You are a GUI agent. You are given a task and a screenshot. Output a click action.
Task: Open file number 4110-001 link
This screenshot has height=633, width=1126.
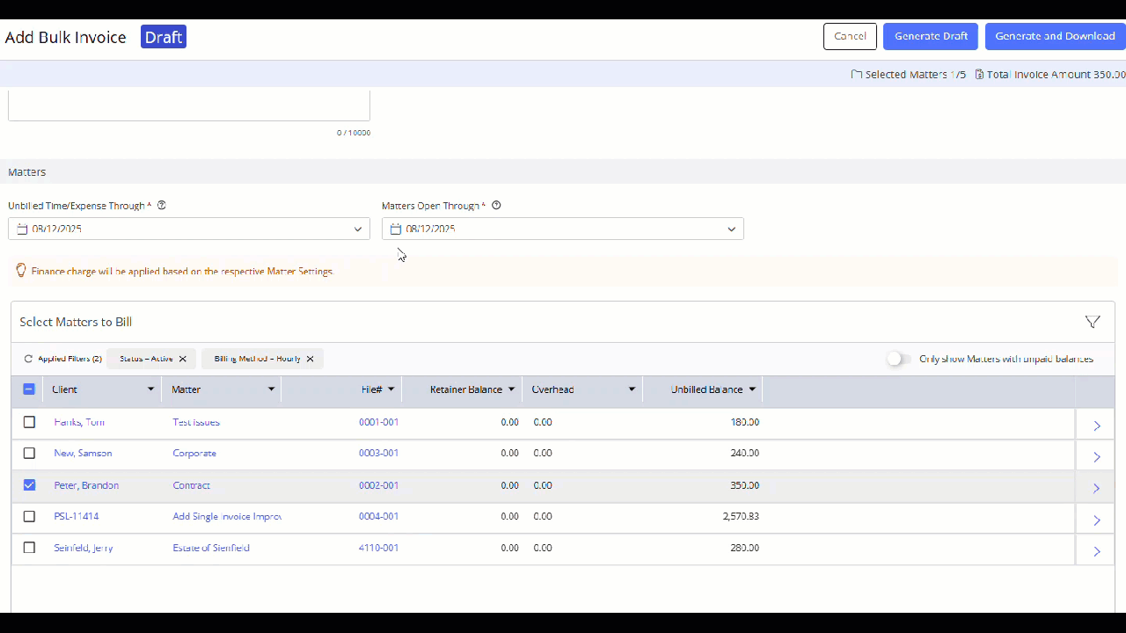click(378, 548)
